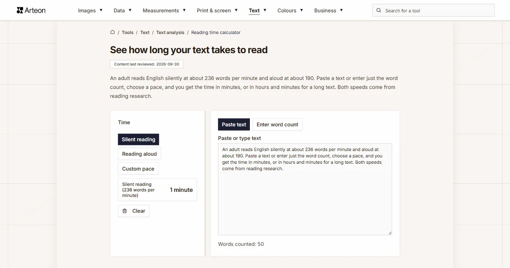Select the Custom pace option
Screen dimensions: 510x268
tap(138, 168)
